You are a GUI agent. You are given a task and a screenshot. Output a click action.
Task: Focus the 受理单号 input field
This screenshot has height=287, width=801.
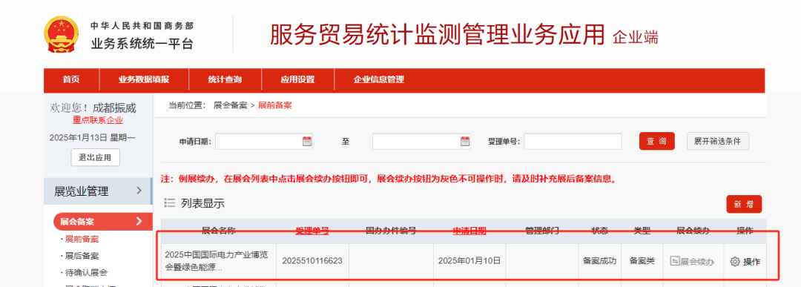click(x=573, y=142)
